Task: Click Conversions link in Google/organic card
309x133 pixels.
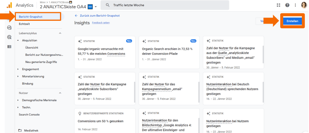Action: click(x=116, y=54)
